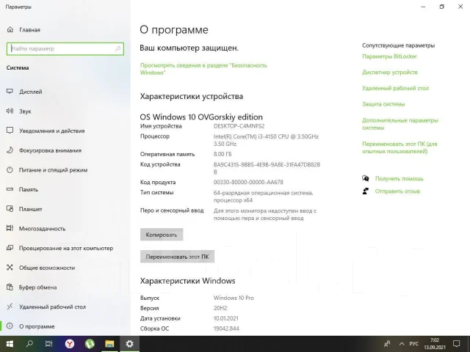Viewport: 470px width, 352px height.
Task: Select version value 20H2
Action: 220,308
